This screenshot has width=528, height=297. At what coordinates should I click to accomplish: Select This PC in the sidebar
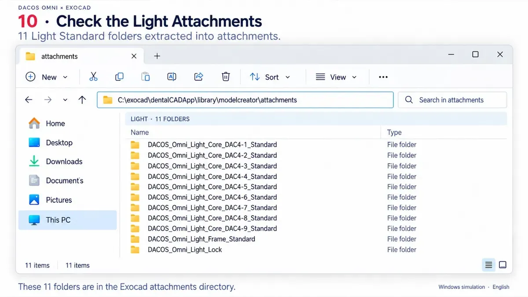(67, 220)
